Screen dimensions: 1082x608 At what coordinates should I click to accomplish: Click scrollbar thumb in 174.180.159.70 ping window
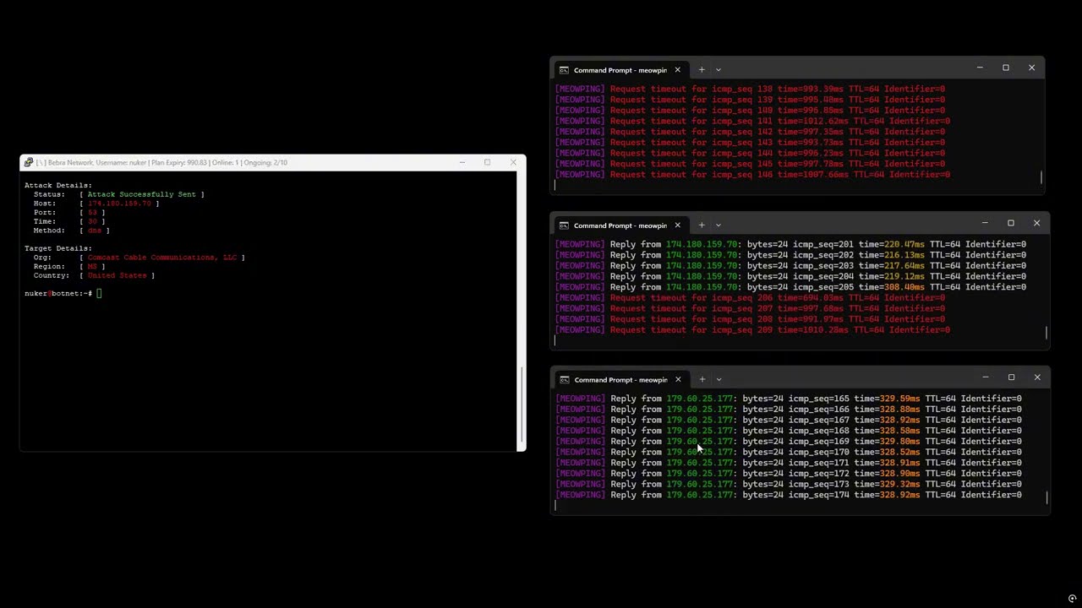(1046, 334)
